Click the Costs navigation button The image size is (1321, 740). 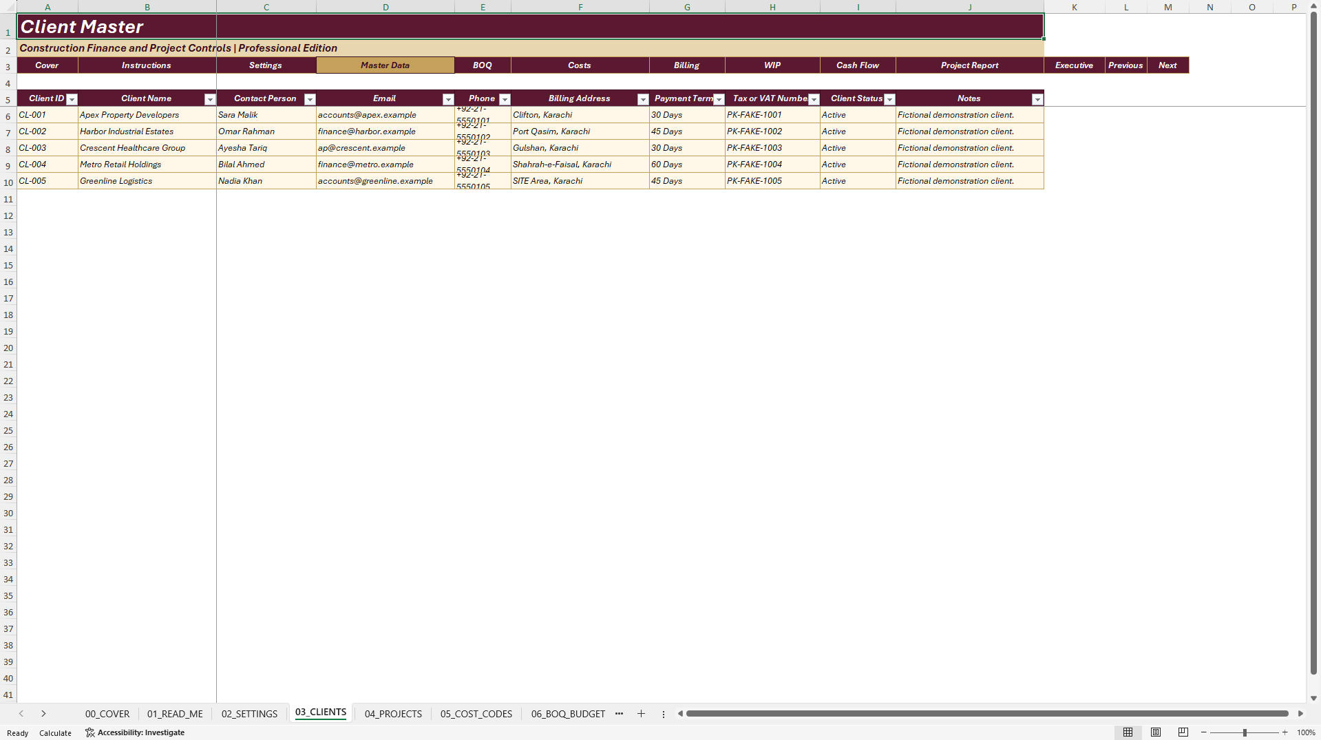click(580, 65)
